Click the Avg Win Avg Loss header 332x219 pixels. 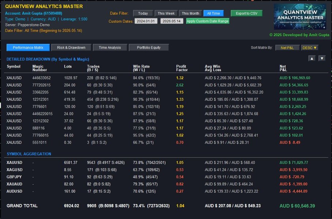(213, 68)
